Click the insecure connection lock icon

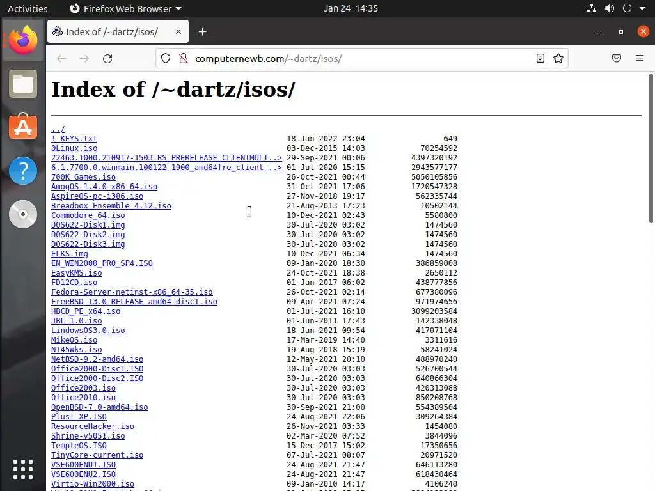[x=184, y=58]
